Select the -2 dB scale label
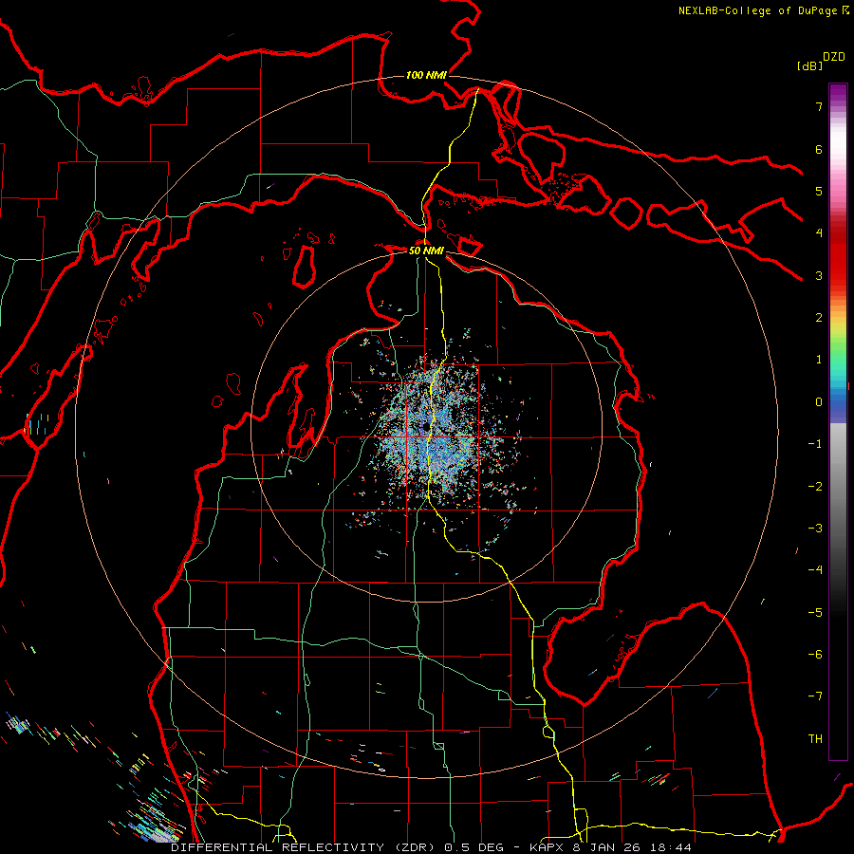The height and width of the screenshot is (854, 854). click(815, 487)
